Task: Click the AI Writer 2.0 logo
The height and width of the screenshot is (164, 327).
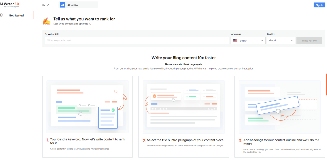Action: pyautogui.click(x=9, y=5)
